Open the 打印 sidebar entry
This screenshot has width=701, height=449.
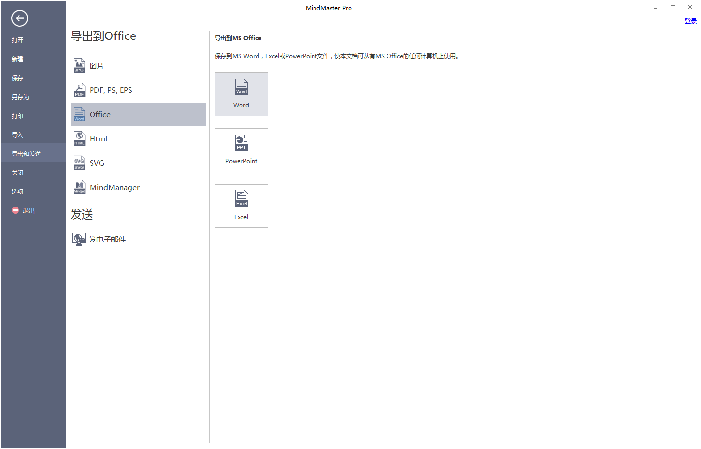[x=18, y=116]
